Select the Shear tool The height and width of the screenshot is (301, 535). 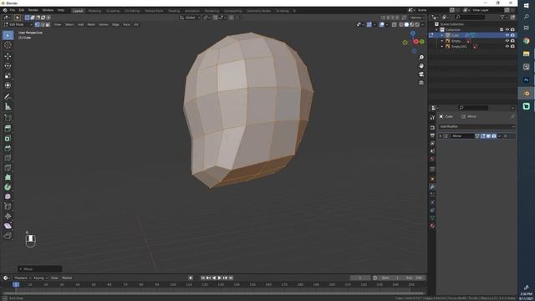(x=8, y=226)
